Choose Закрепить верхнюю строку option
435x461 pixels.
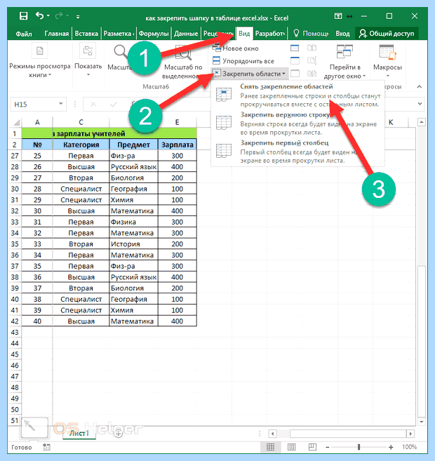(297, 123)
